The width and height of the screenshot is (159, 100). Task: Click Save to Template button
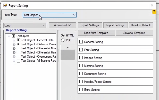pos(134,33)
